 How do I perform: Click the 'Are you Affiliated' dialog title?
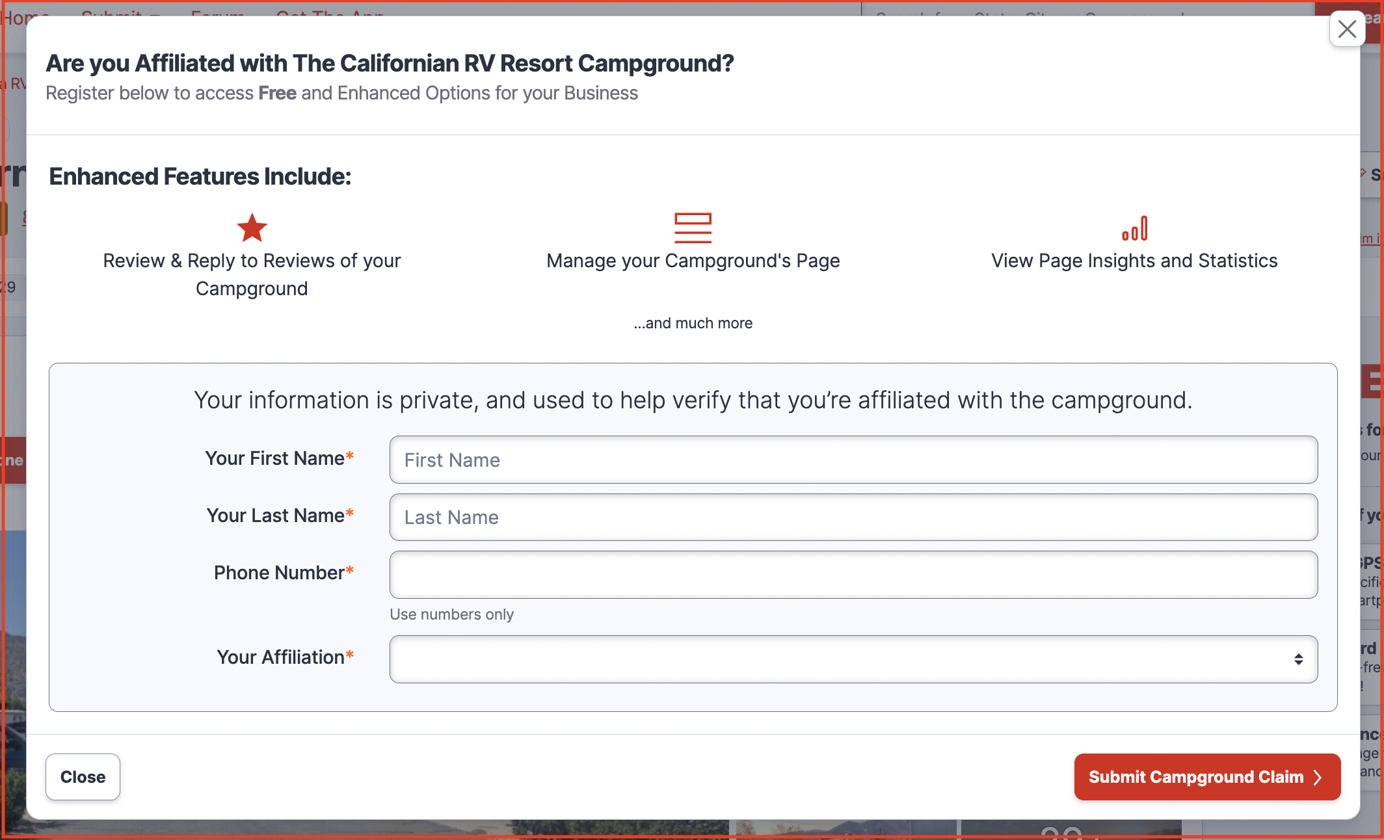[390, 64]
